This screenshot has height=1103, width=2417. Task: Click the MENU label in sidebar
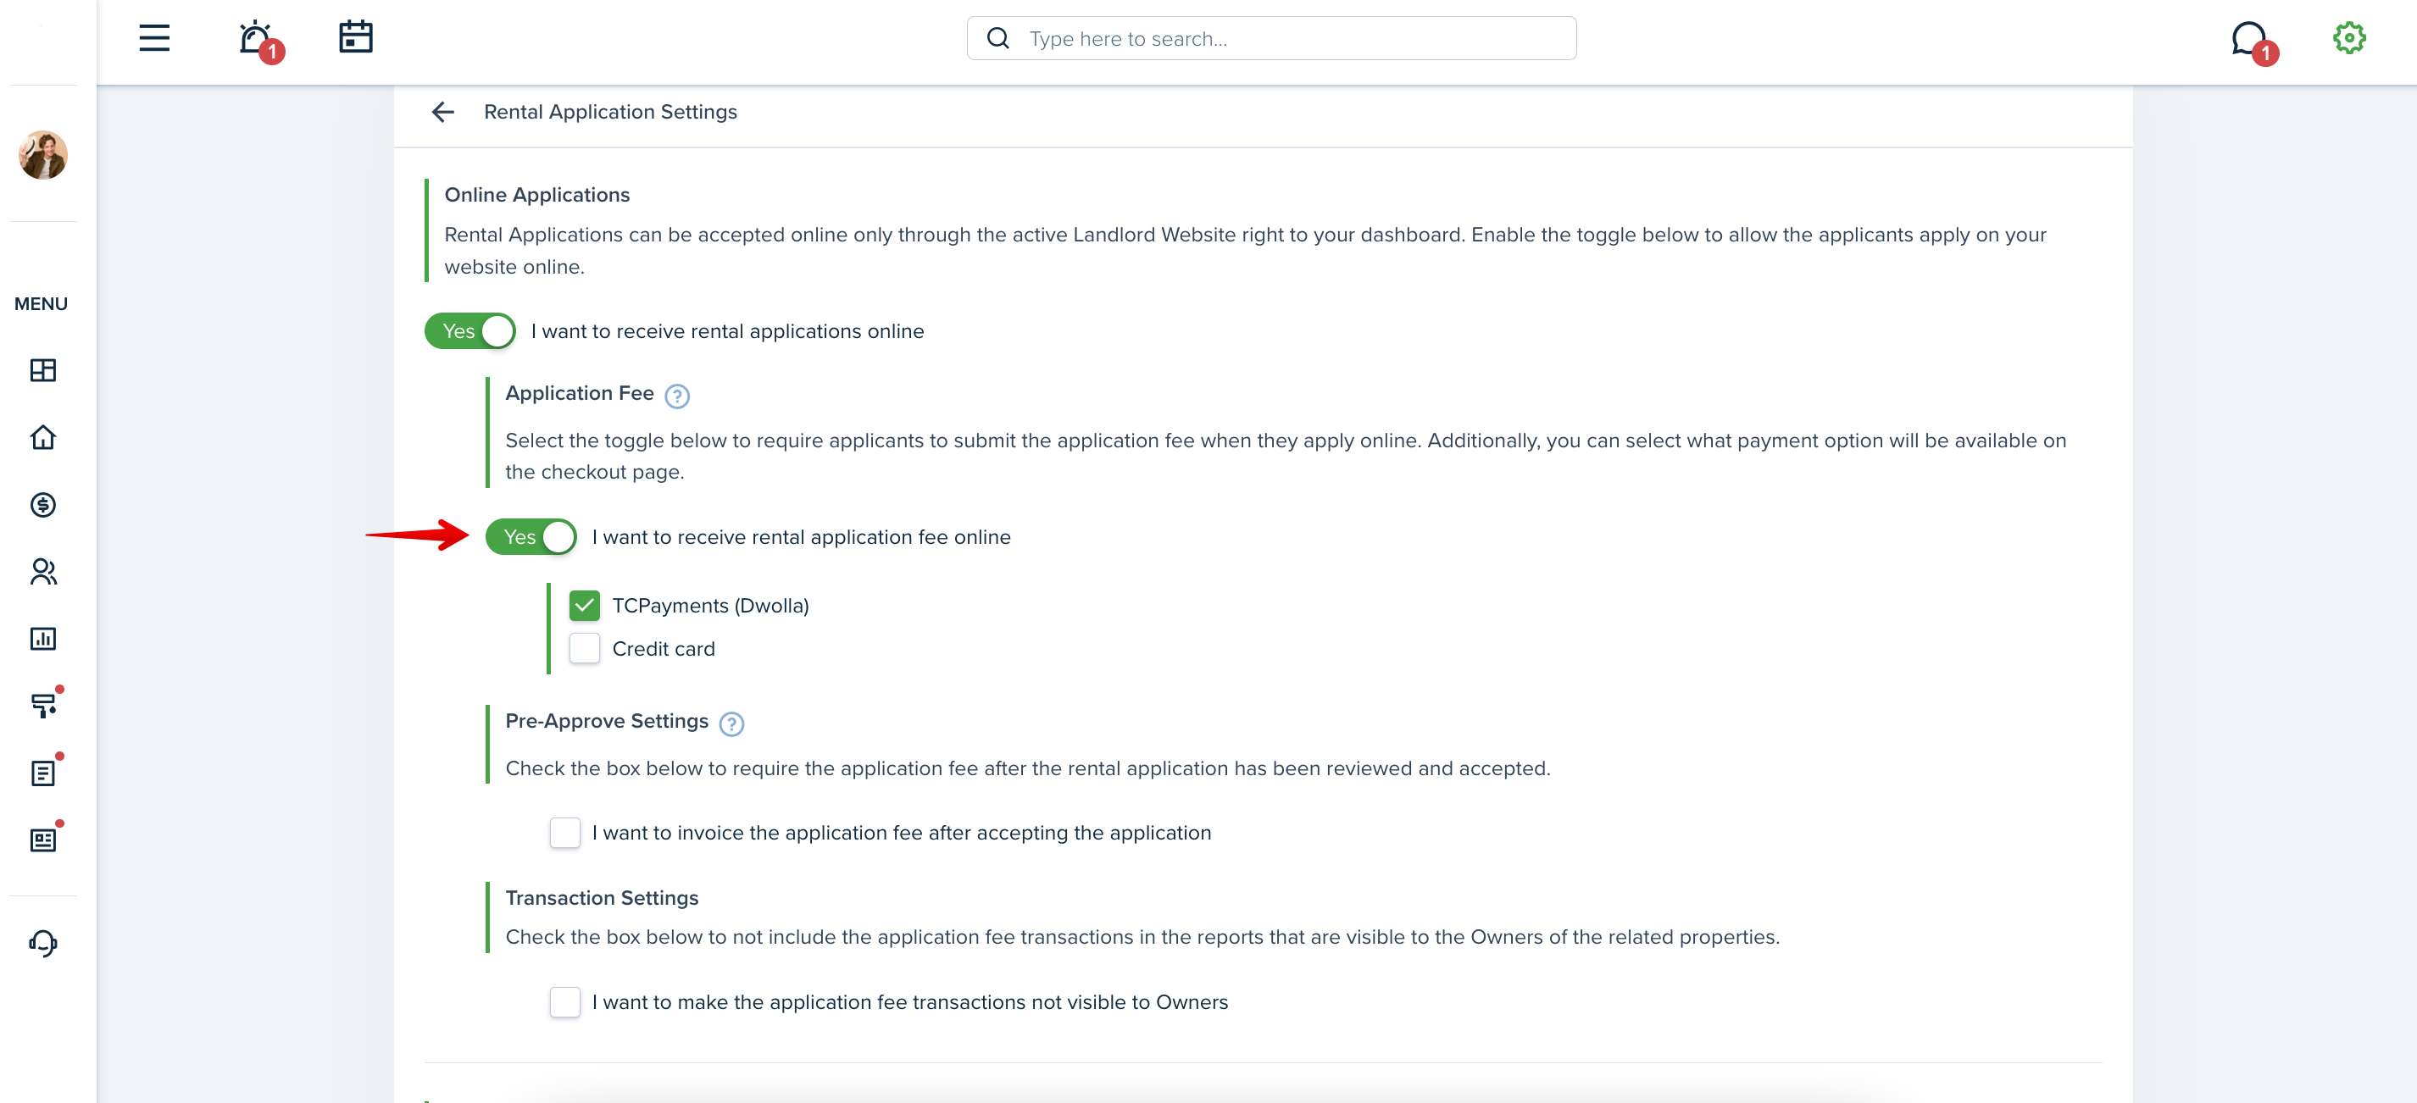click(x=42, y=304)
